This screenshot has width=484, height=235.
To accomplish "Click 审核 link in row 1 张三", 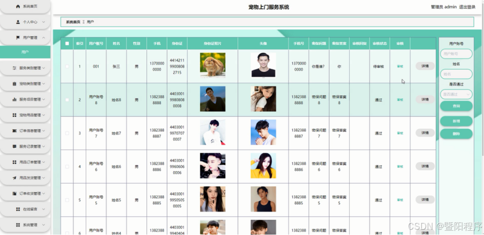I will coord(400,66).
